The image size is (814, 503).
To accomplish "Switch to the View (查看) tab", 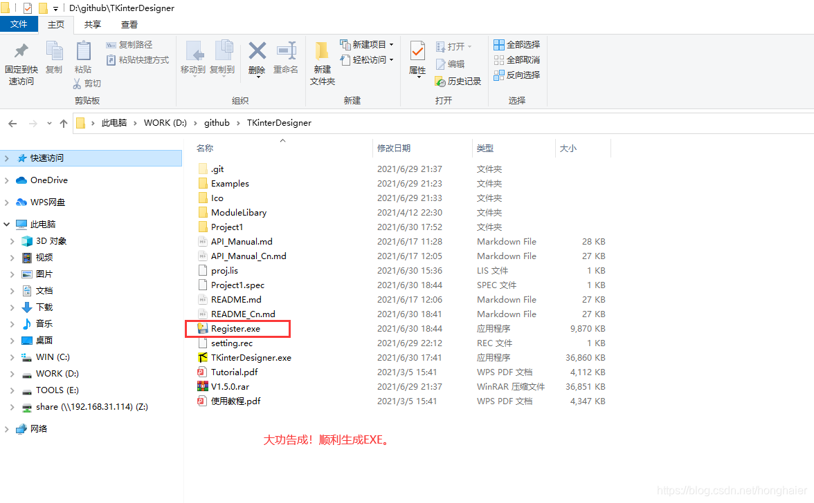I will 129,24.
